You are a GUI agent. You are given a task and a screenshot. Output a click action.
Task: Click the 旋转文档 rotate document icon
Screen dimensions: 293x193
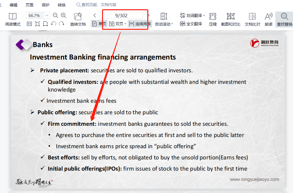pyautogui.click(x=78, y=19)
